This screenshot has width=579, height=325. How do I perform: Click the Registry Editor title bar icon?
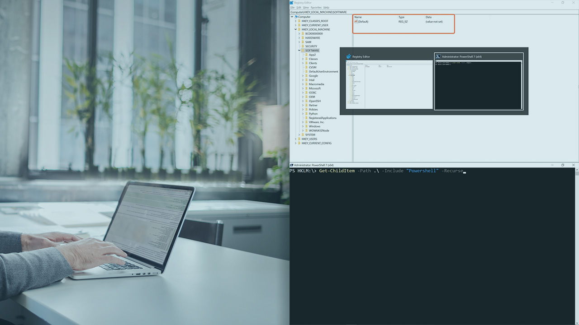coord(291,3)
